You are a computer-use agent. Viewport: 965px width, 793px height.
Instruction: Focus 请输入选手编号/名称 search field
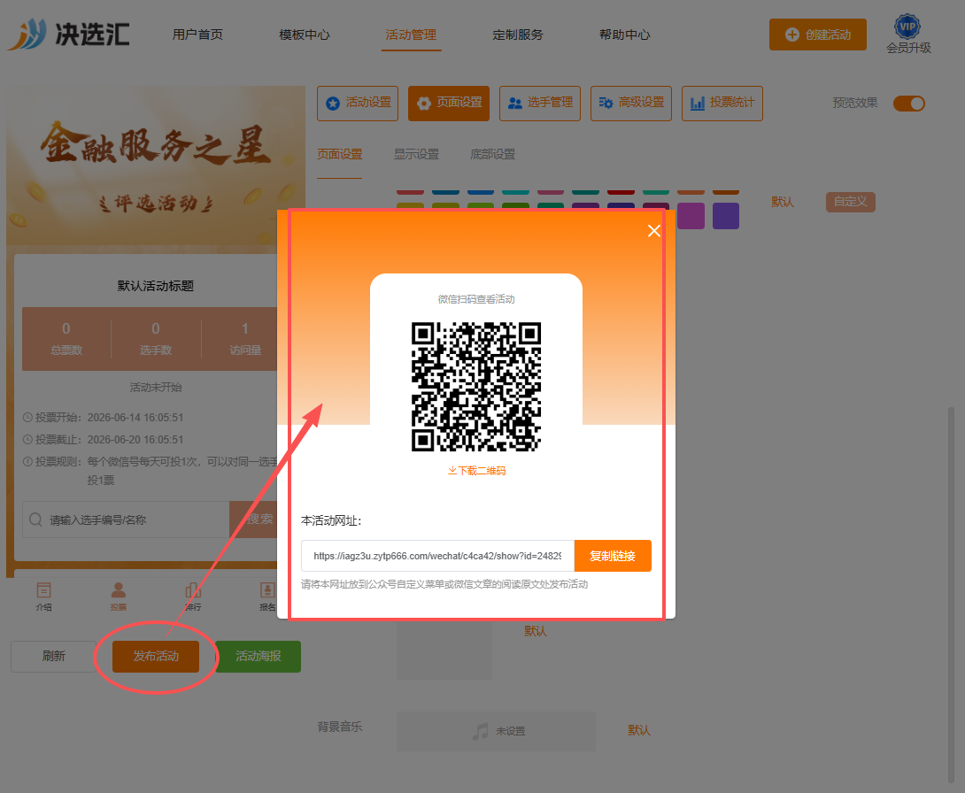click(127, 520)
